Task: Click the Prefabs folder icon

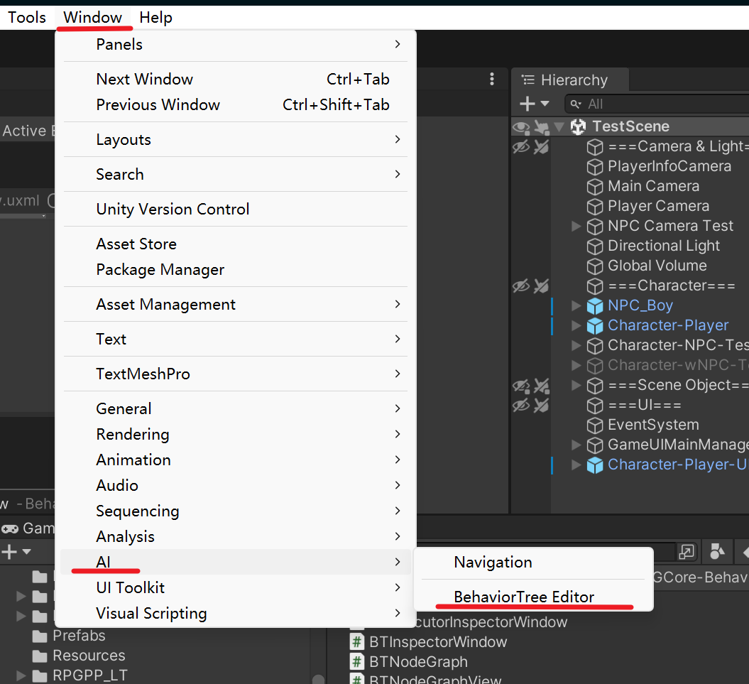Action: click(40, 636)
